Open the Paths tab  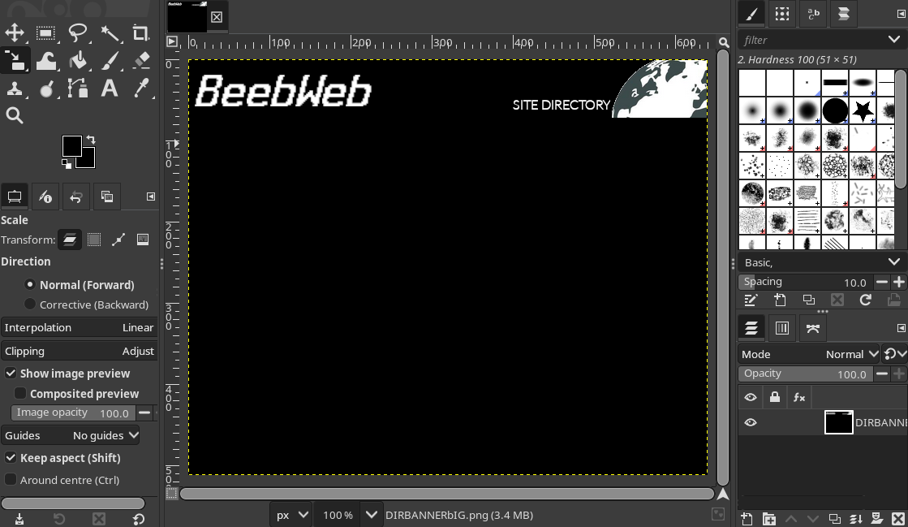click(x=813, y=328)
